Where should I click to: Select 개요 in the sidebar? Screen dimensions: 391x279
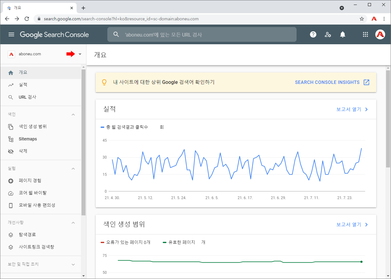41,73
